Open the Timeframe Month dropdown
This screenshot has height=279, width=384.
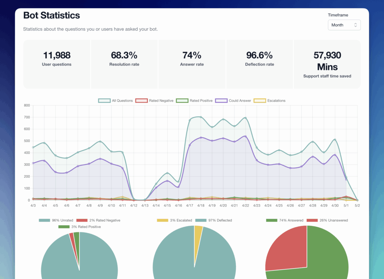point(343,25)
